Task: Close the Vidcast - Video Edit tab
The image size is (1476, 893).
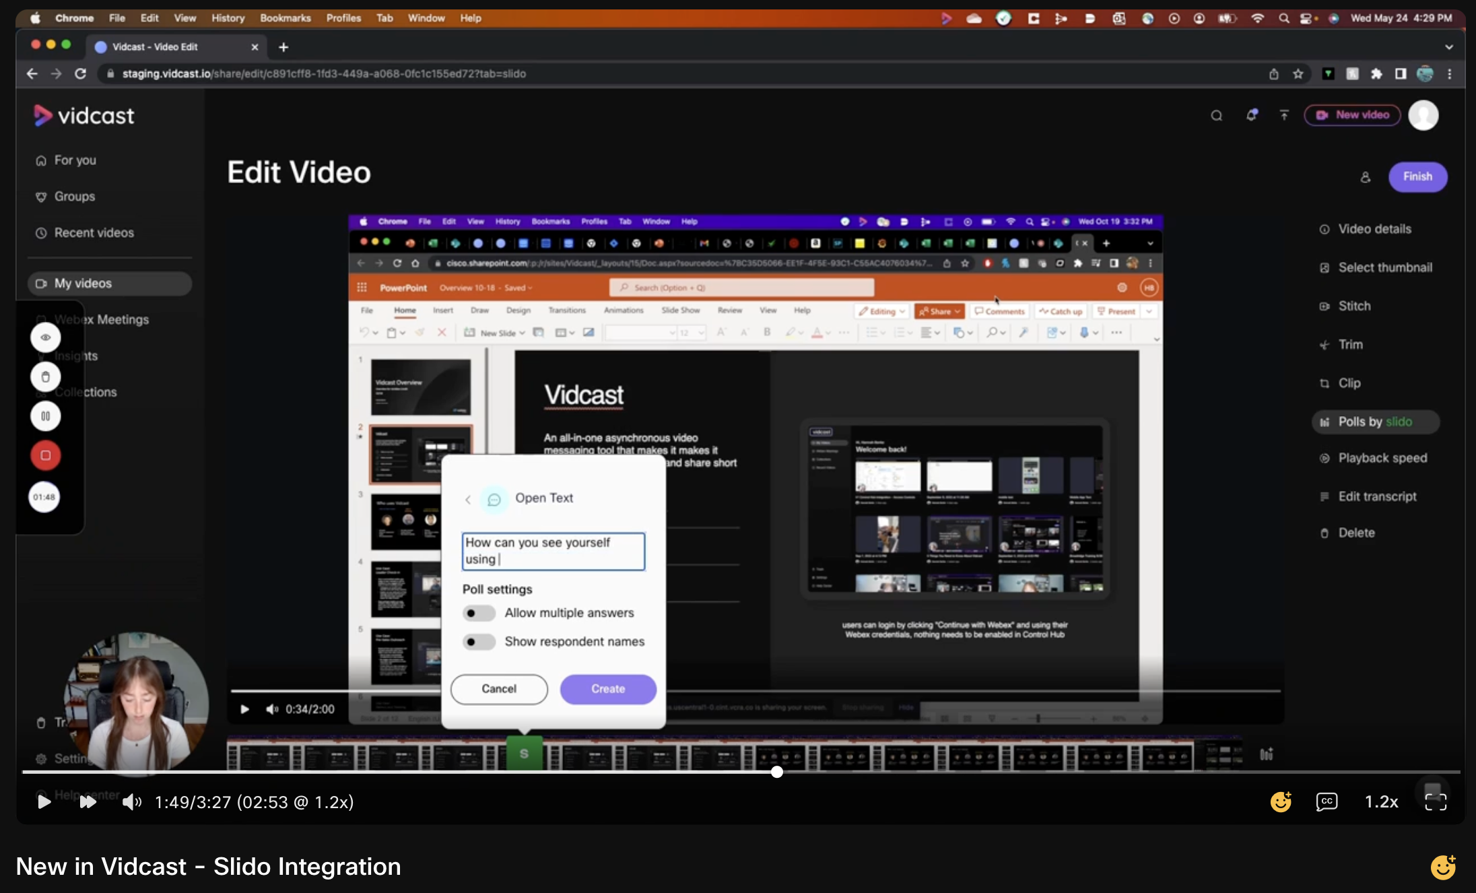Action: [x=255, y=47]
